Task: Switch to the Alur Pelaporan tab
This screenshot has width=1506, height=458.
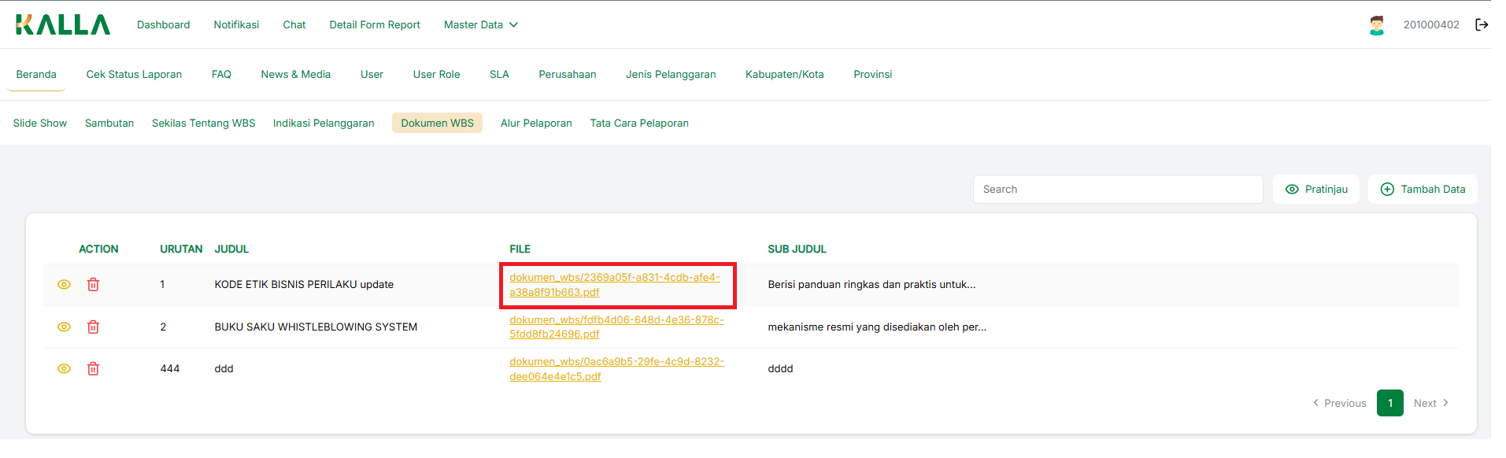Action: [536, 124]
